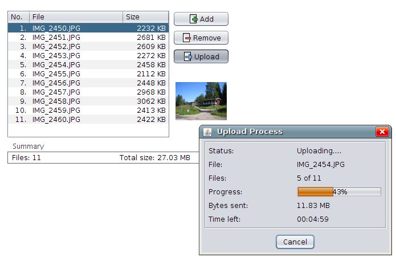Viewport: 396px width, 261px height.
Task: Click the green plus icon on Add button
Action: coord(194,19)
